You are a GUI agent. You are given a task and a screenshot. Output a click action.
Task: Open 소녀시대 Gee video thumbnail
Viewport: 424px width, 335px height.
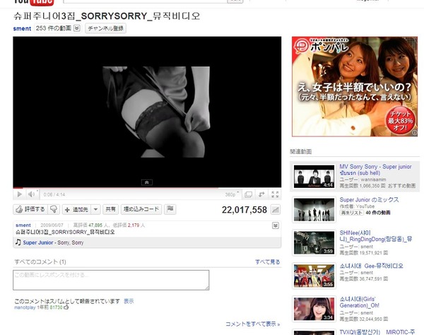tap(314, 276)
